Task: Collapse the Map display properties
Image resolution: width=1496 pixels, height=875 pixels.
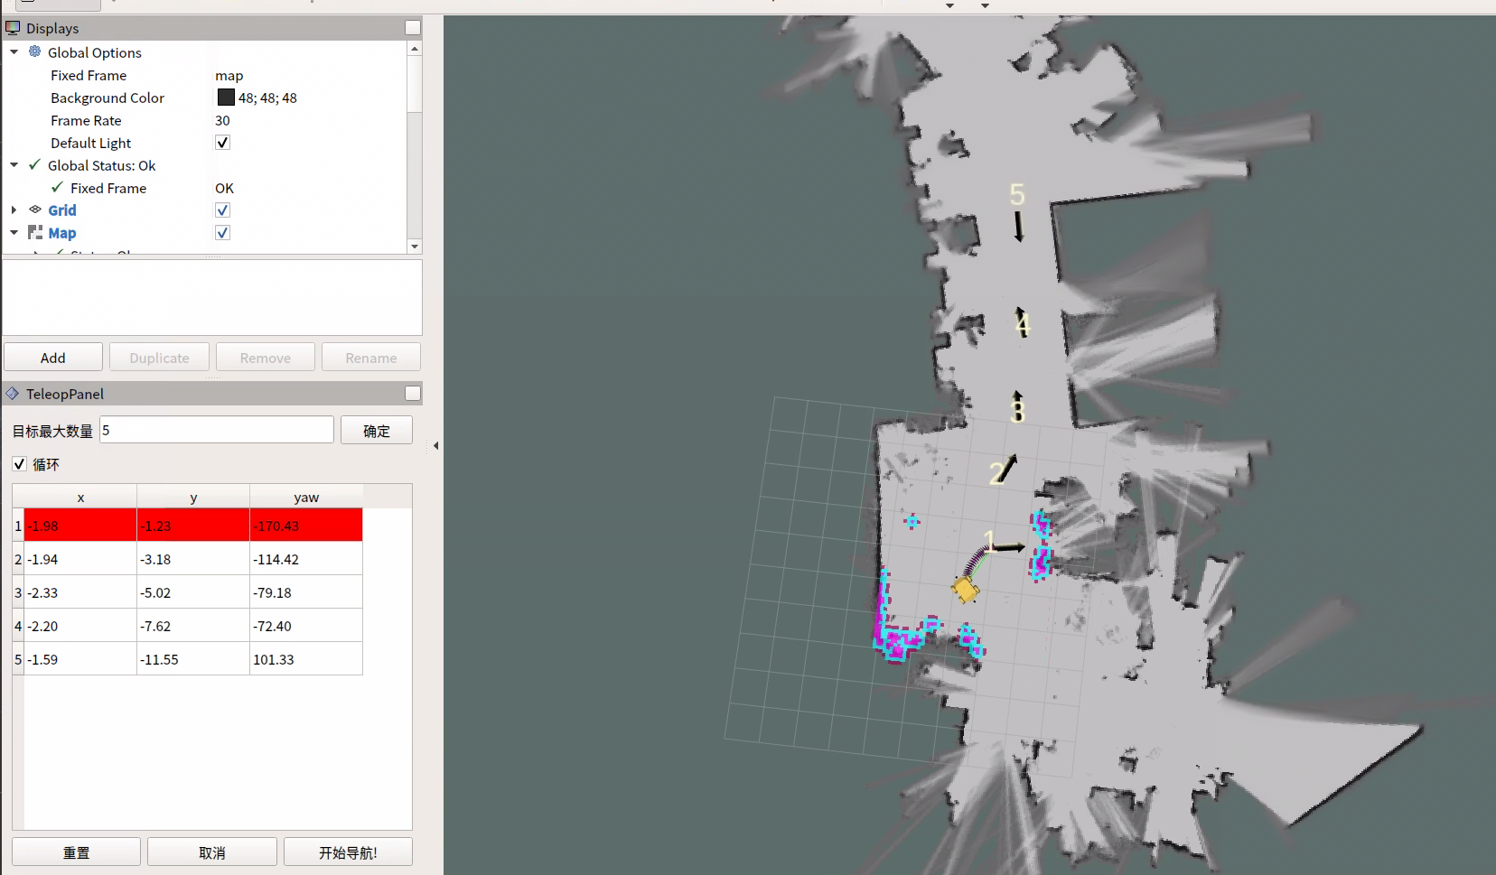Action: 14,233
